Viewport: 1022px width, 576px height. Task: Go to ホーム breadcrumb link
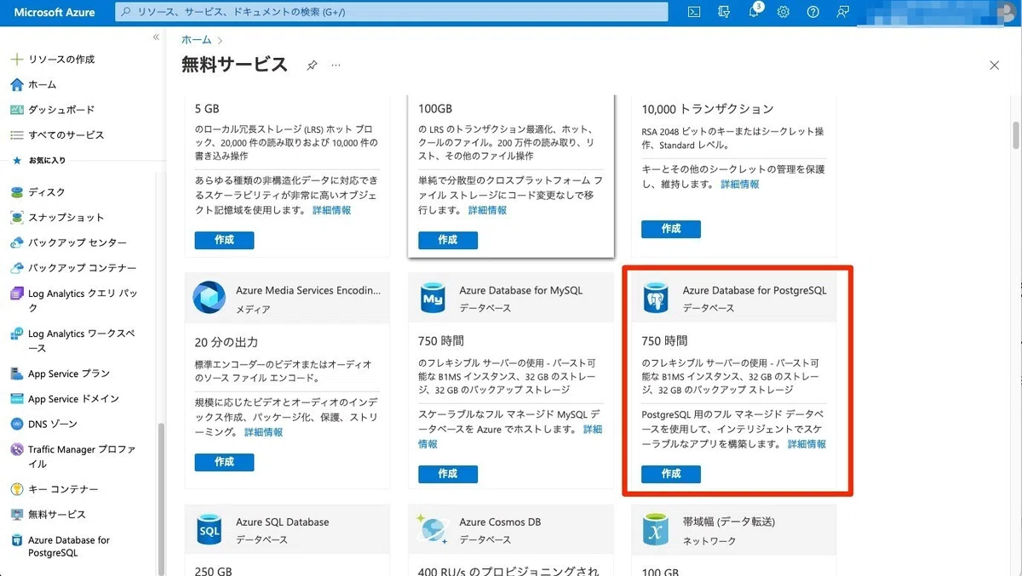pyautogui.click(x=196, y=40)
